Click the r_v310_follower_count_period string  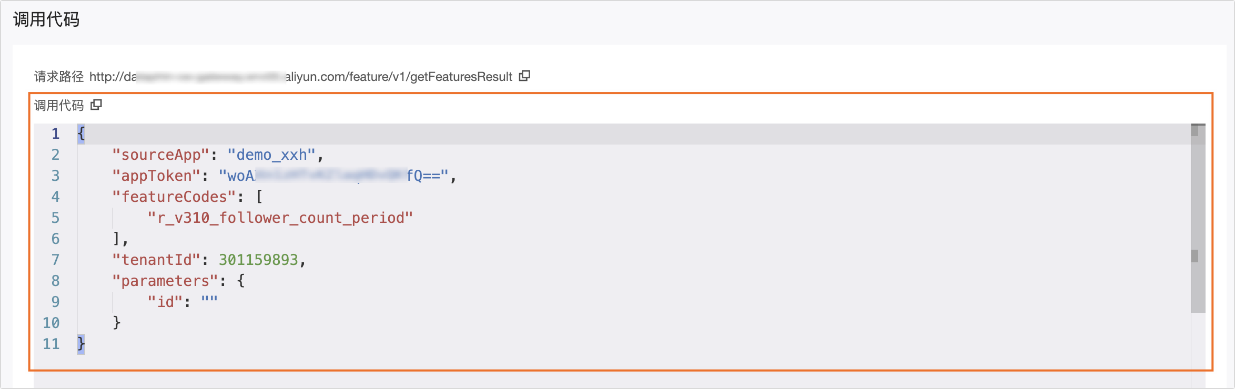pyautogui.click(x=280, y=218)
